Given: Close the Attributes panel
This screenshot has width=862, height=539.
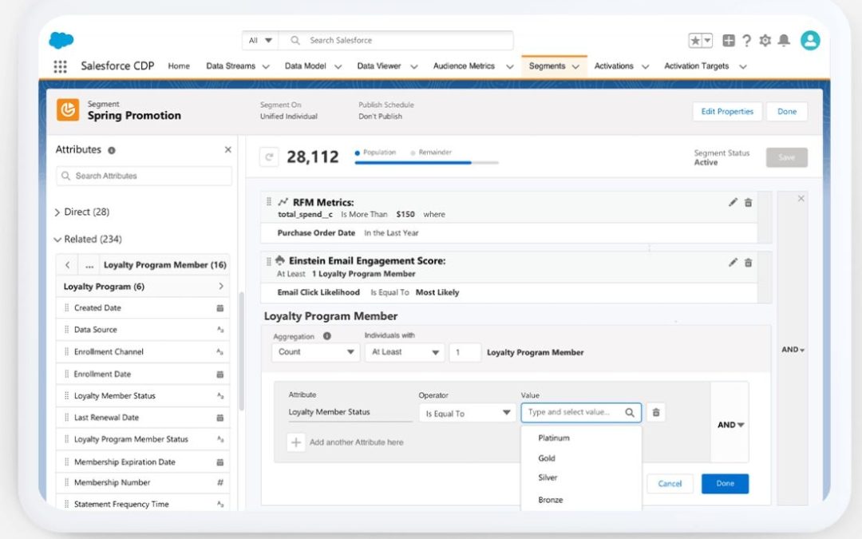Looking at the screenshot, I should pos(227,149).
